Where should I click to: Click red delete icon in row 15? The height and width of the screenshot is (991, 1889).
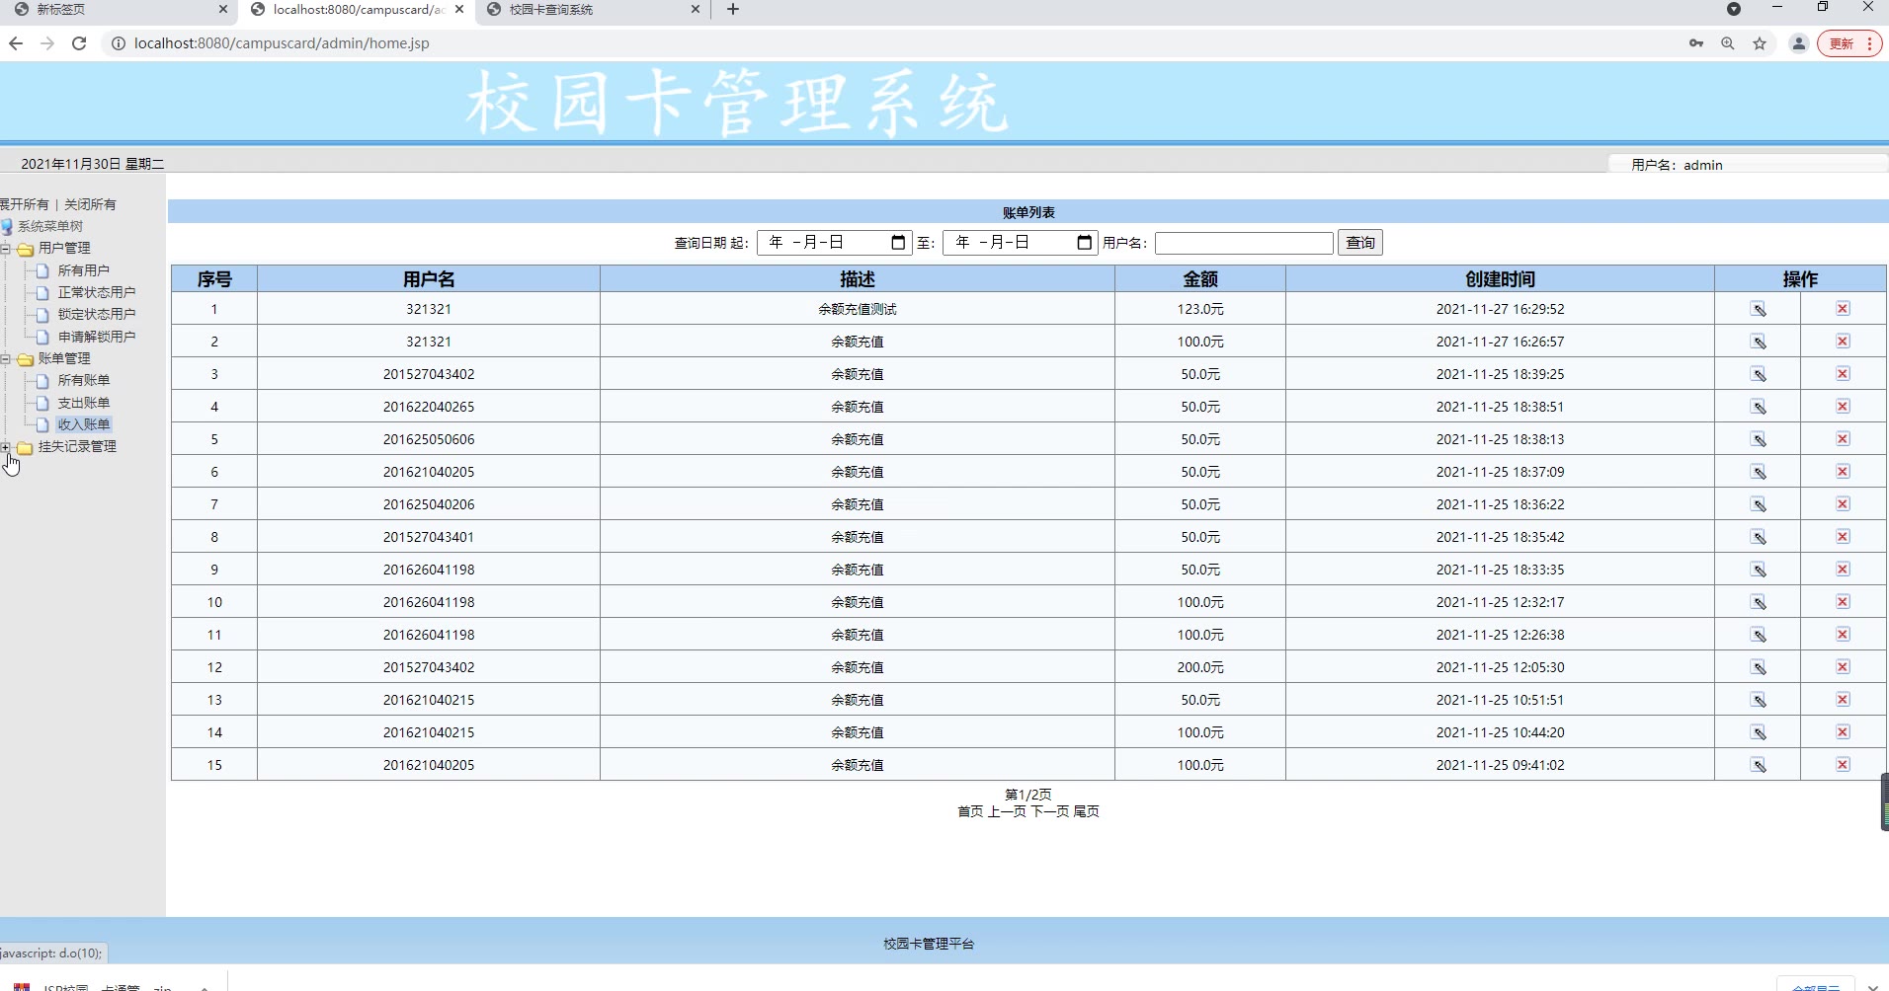(x=1843, y=765)
